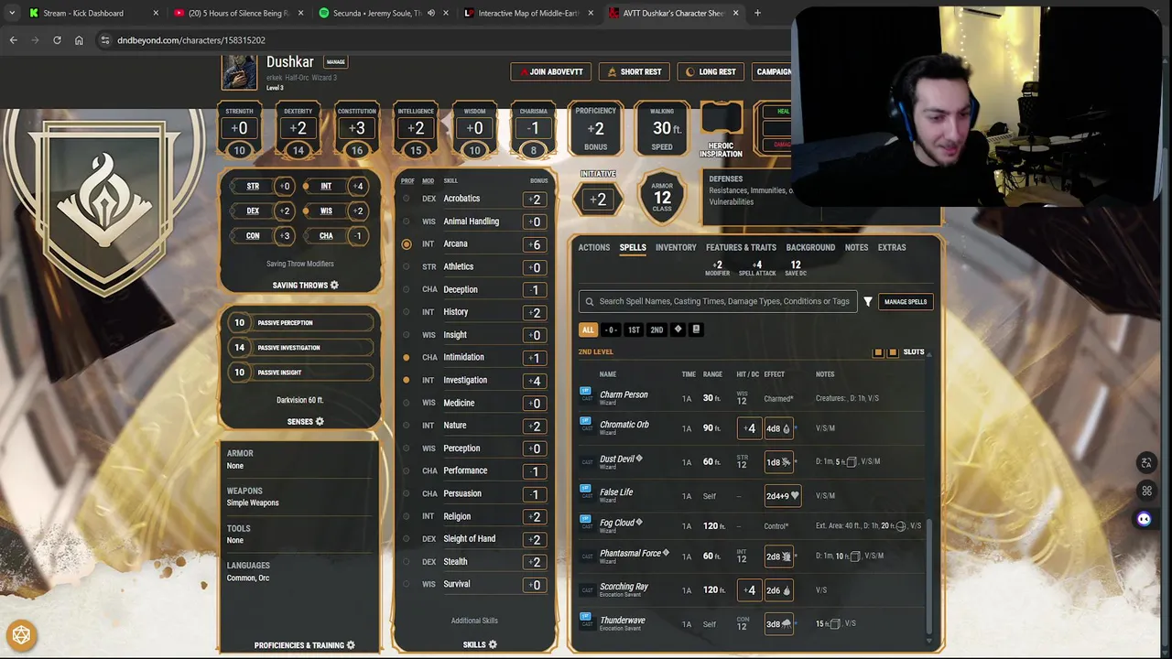This screenshot has width=1172, height=659.
Task: Click the Intimidation proficiency marker
Action: (x=407, y=357)
